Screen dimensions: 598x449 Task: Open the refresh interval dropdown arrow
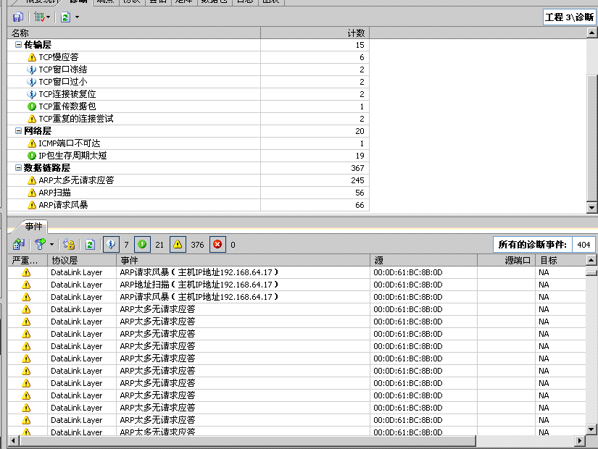(x=77, y=17)
